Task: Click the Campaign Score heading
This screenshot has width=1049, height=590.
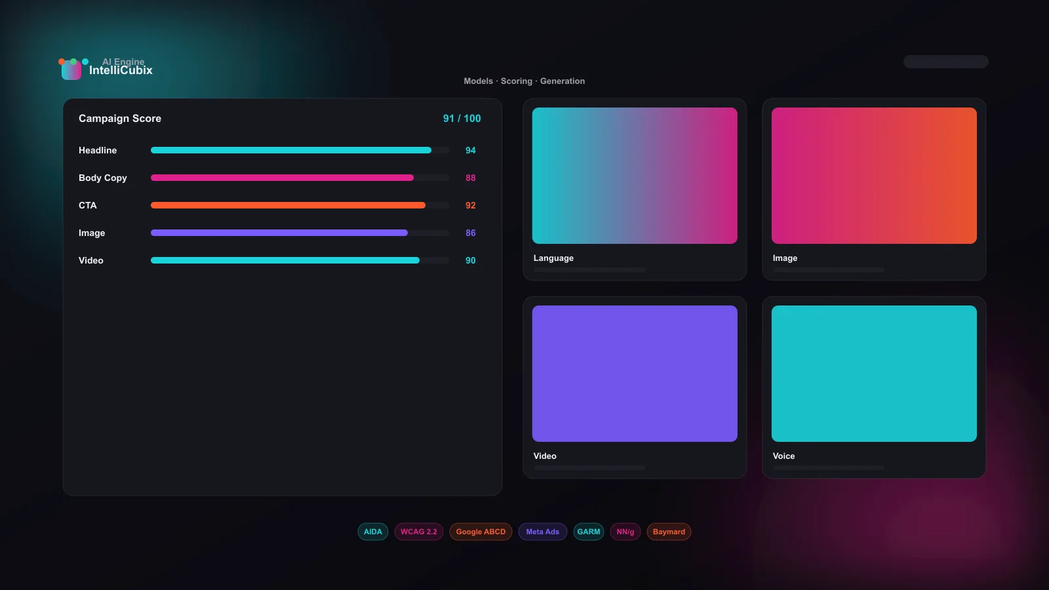Action: (120, 119)
